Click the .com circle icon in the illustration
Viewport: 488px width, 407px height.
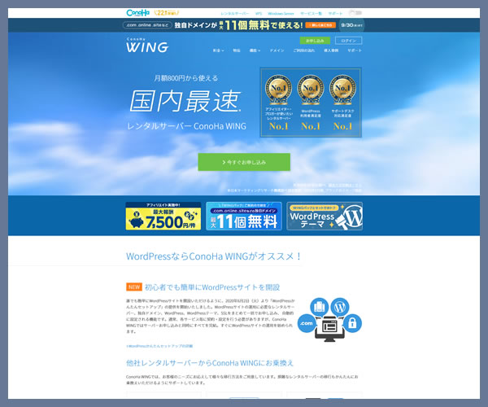307,323
